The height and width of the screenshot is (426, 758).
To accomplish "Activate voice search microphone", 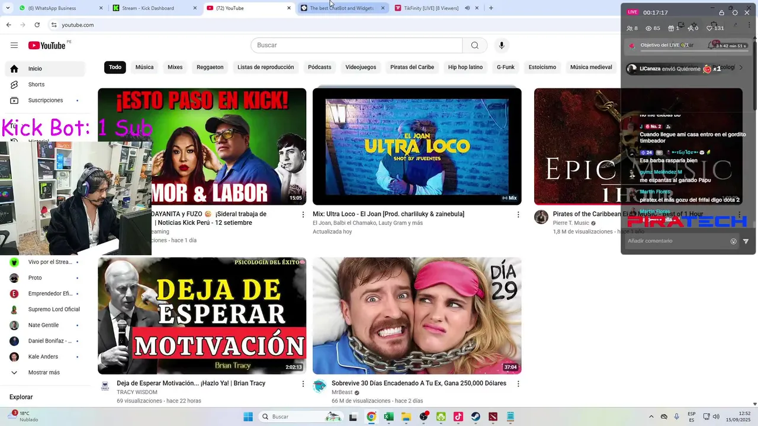I will tap(502, 46).
